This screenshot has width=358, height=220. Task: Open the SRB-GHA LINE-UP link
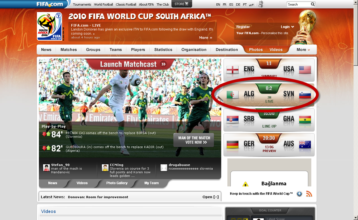(x=269, y=126)
